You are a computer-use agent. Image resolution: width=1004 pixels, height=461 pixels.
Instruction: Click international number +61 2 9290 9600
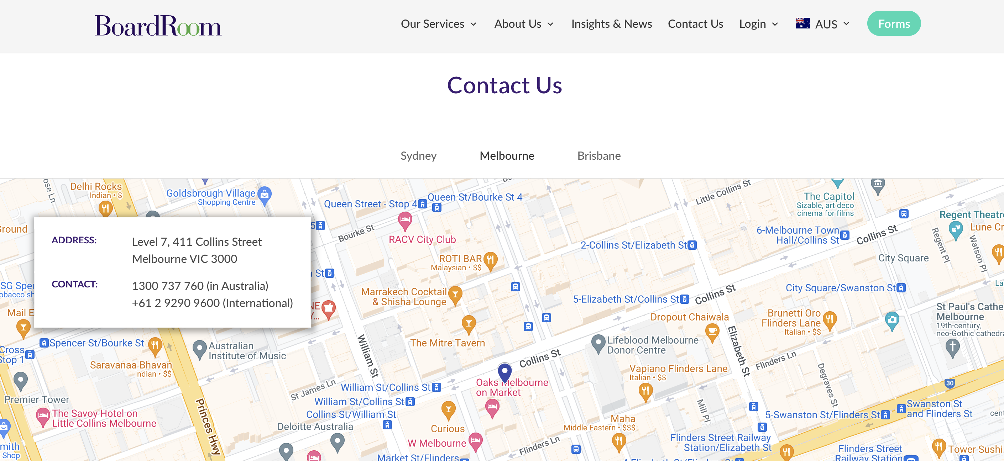coord(176,303)
